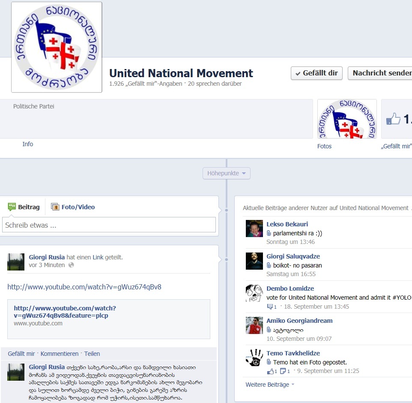The height and width of the screenshot is (403, 412).
Task: Select the Beitrag tab
Action: pyautogui.click(x=24, y=207)
